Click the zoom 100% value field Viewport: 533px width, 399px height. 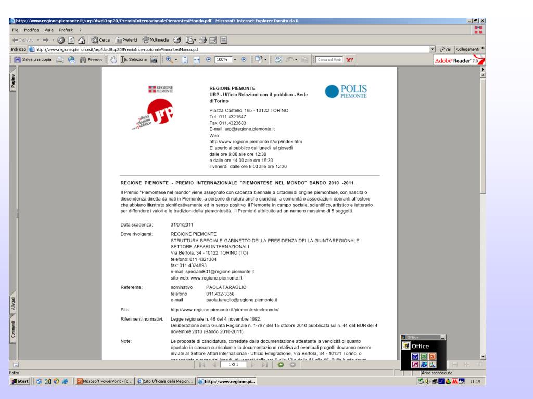(x=223, y=60)
